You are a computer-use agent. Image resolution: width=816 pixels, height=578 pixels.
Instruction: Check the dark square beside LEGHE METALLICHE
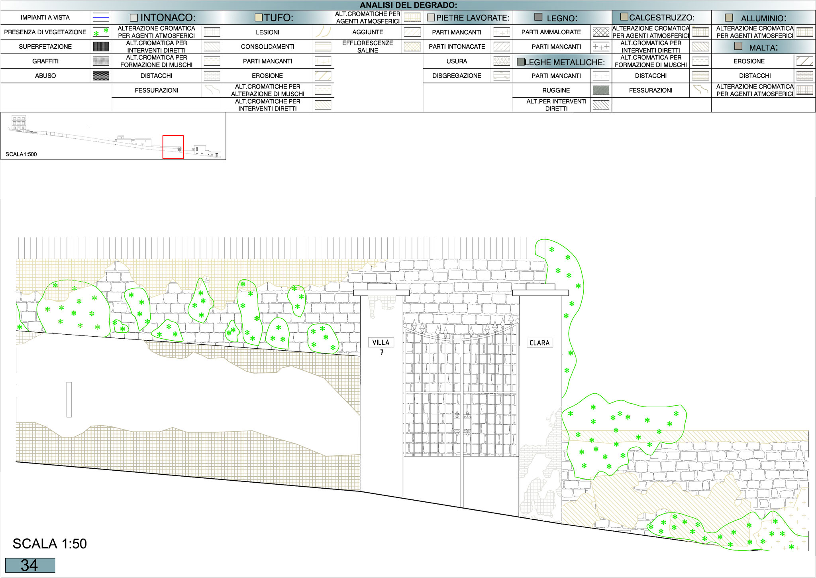click(520, 62)
